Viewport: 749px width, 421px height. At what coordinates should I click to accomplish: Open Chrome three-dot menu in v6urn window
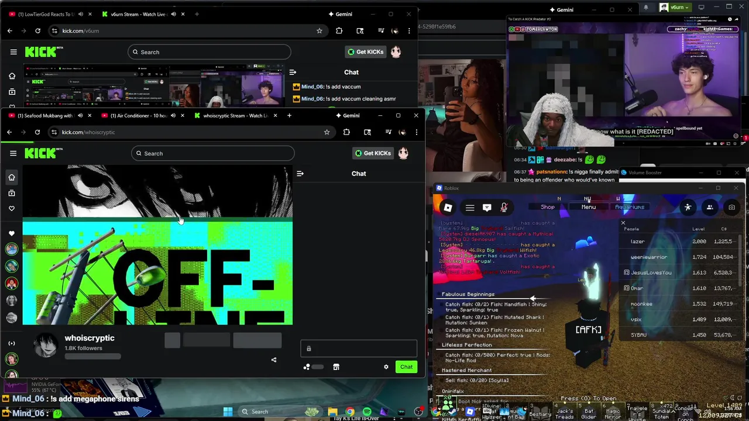pos(409,31)
